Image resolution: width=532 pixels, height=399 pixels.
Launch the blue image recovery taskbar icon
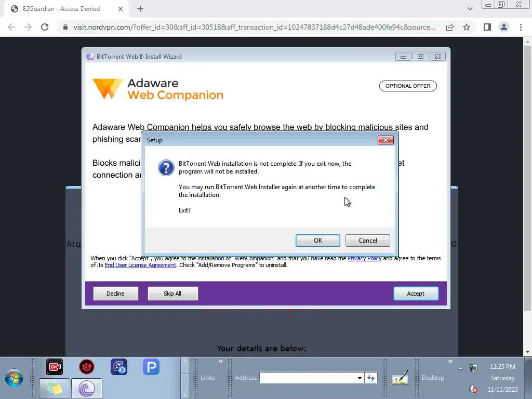click(x=119, y=367)
